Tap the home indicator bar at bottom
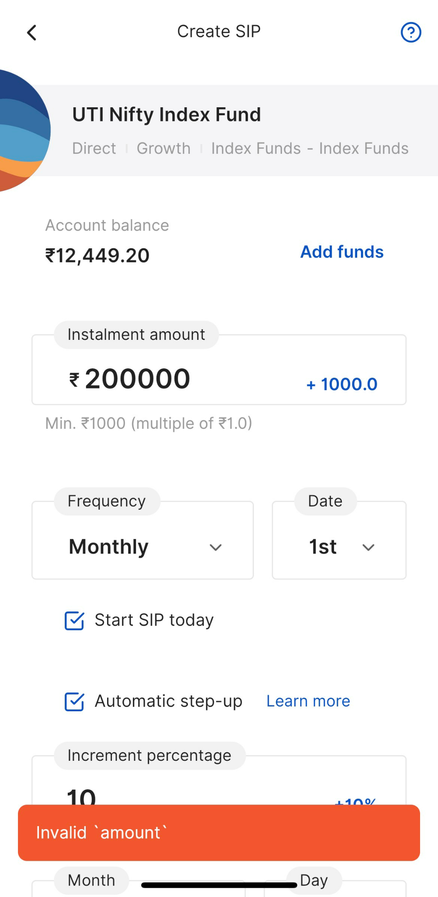Screen dimensions: 438x897 pyautogui.click(x=219, y=885)
